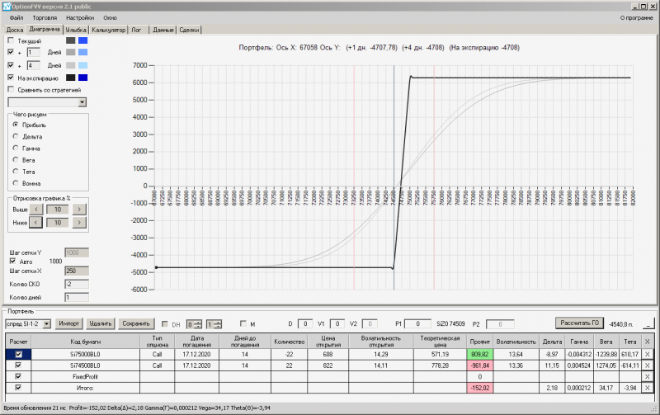
Task: Click the Кол-во дней field
Action: pos(77,298)
